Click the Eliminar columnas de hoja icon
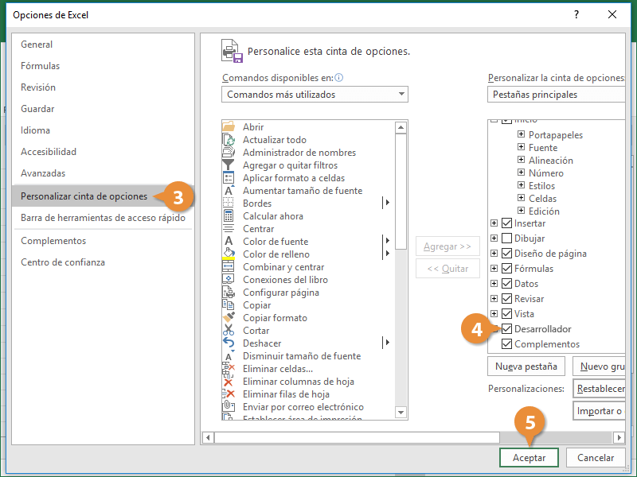637x477 pixels. (229, 382)
